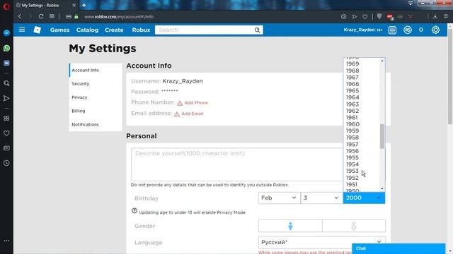The image size is (453, 254).
Task: Open Account Info settings tab
Action: point(96,71)
